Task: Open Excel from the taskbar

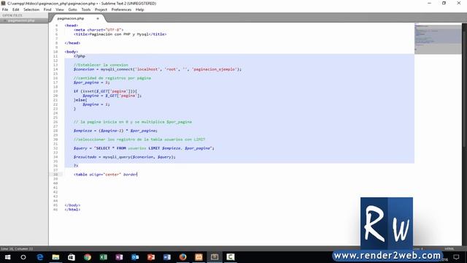Action: click(104, 257)
